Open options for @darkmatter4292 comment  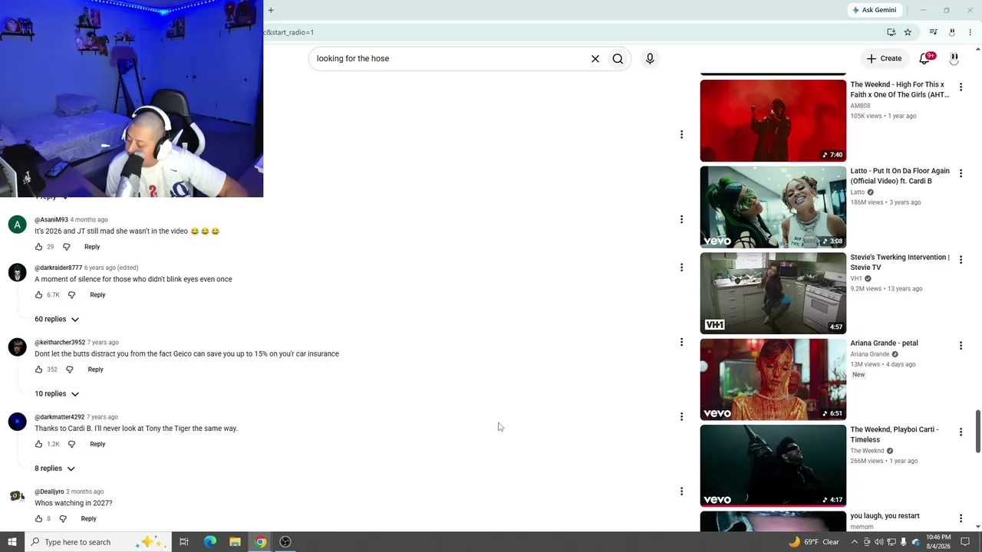tap(681, 417)
